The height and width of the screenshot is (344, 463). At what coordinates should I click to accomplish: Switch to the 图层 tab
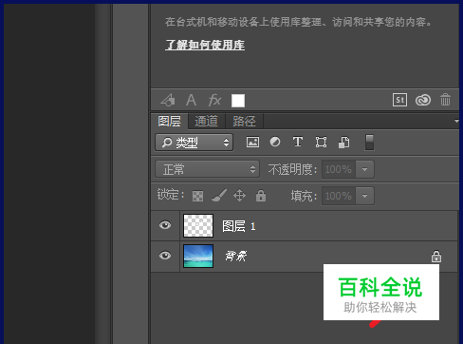(170, 121)
